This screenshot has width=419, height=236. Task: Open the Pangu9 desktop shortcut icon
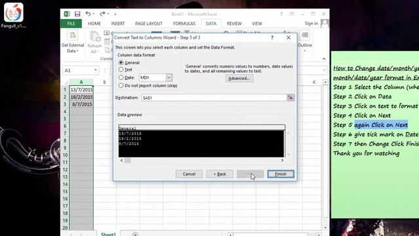[14, 12]
